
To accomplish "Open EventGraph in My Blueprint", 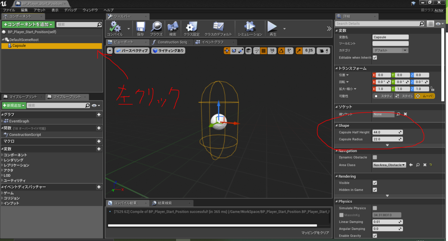I will (x=19, y=121).
